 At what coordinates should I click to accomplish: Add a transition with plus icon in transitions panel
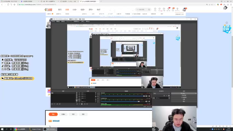click(x=164, y=96)
